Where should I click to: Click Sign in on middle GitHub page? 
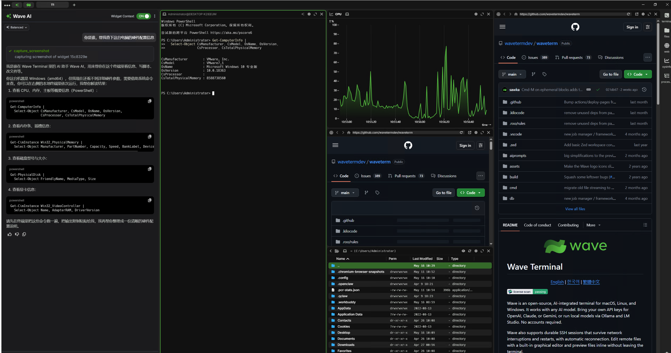(x=465, y=145)
